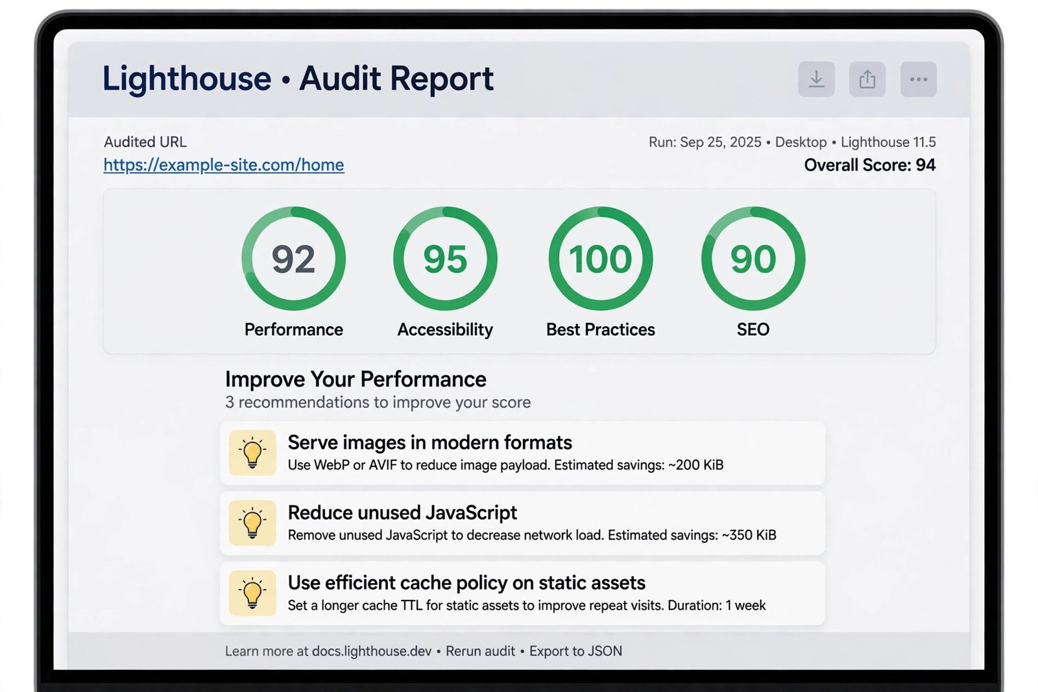
Task: Open the three-dot more options menu
Action: [x=919, y=79]
